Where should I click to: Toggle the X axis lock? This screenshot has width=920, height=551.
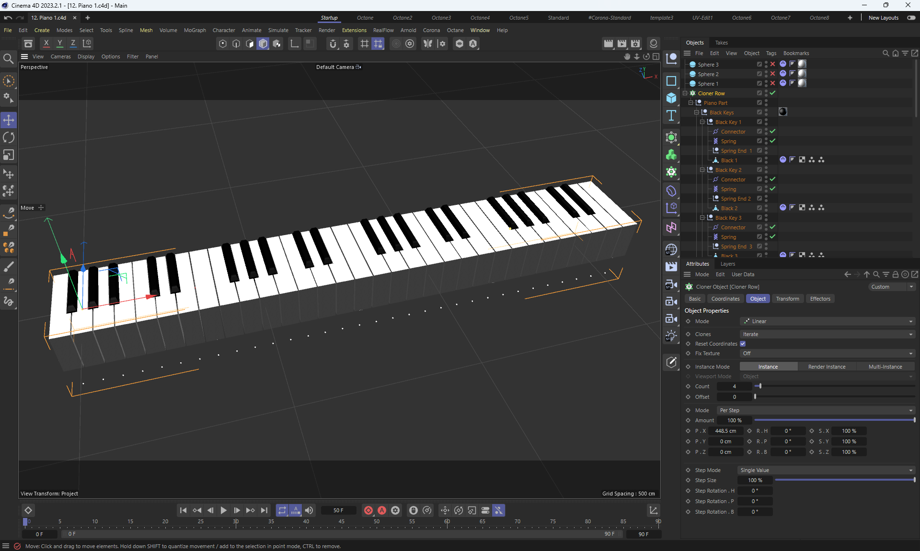pos(46,43)
